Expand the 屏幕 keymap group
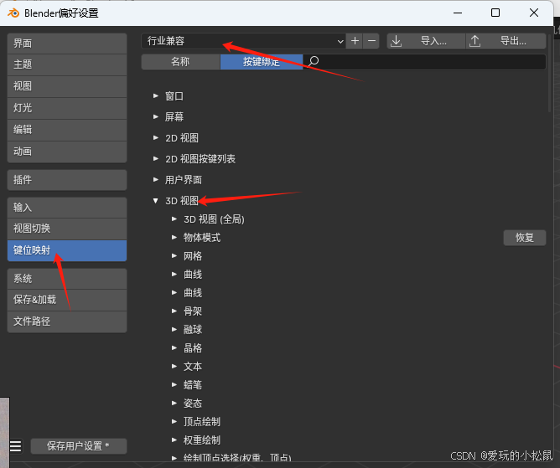Screen dimensions: 560x468 tap(156, 116)
